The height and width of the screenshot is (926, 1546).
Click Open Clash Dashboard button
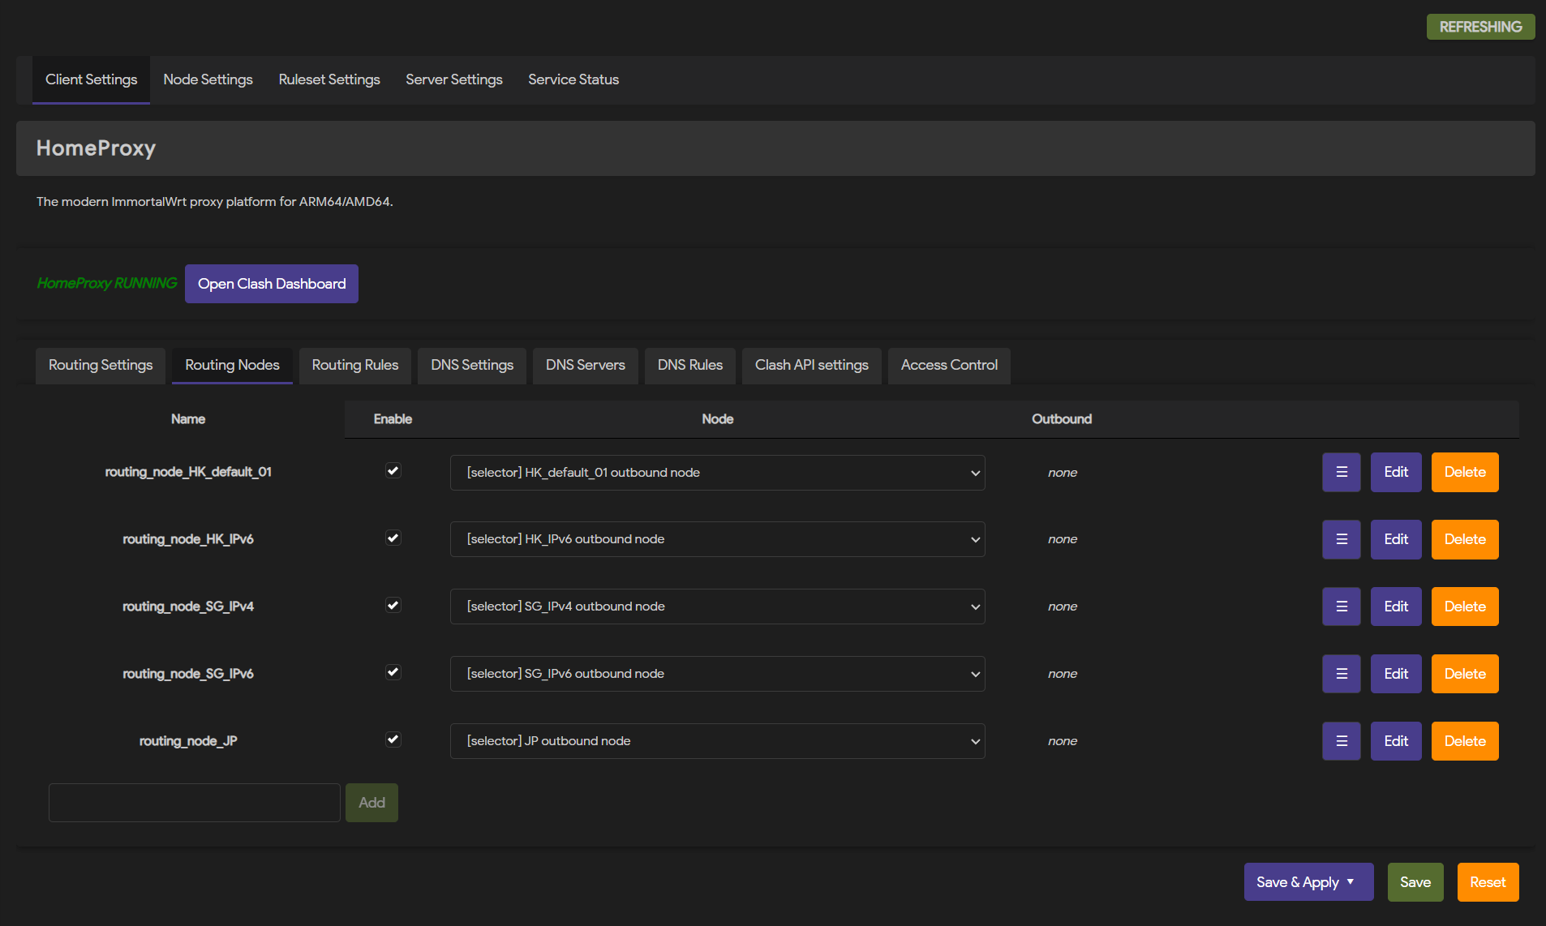tap(272, 284)
